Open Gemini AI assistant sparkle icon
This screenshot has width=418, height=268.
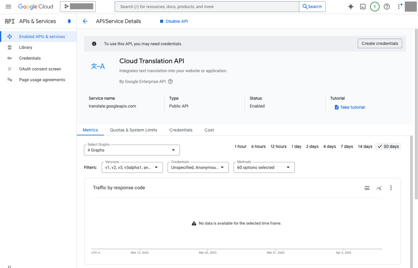(x=351, y=7)
